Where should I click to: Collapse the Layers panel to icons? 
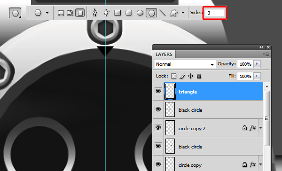pos(261,47)
